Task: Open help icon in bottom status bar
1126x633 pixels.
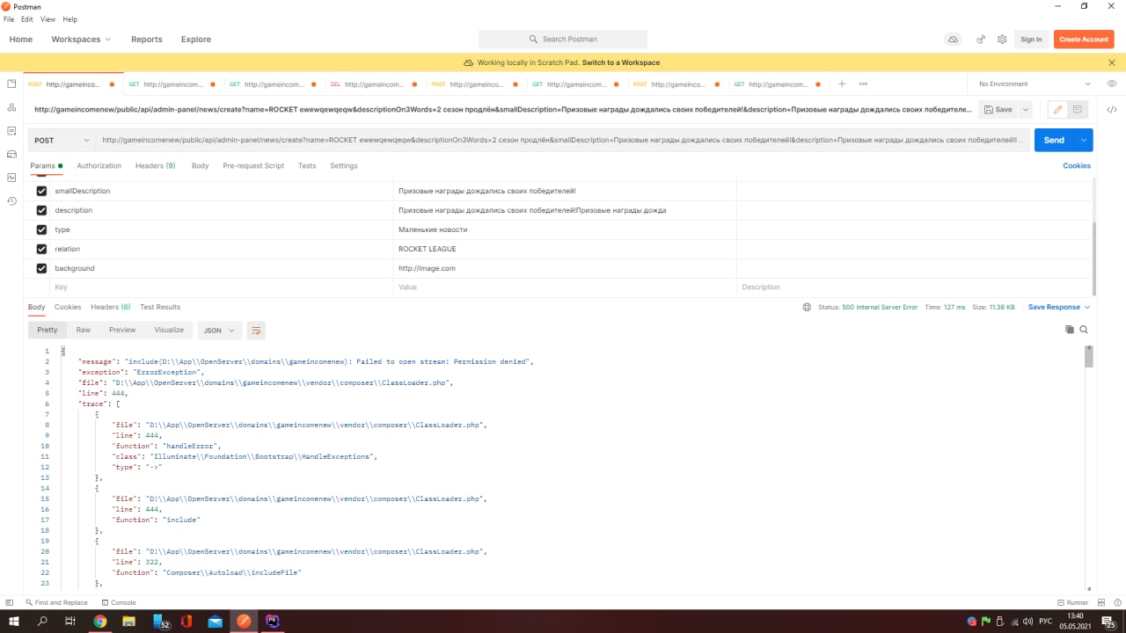Action: [x=1117, y=602]
